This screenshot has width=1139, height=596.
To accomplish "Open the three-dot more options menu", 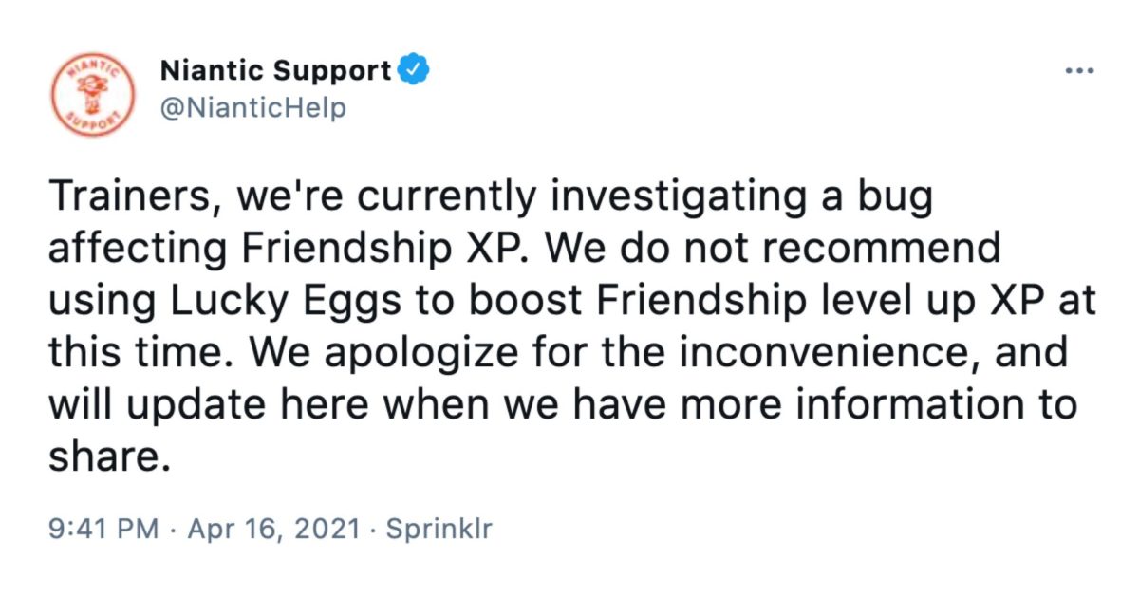I will (1079, 73).
